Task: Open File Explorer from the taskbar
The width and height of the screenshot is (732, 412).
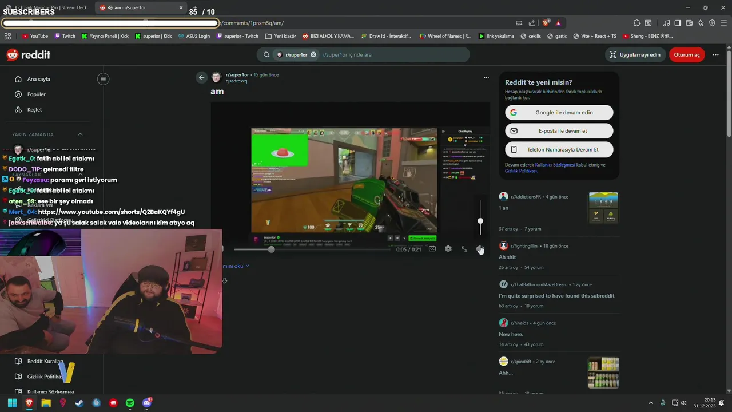Action: (46, 403)
